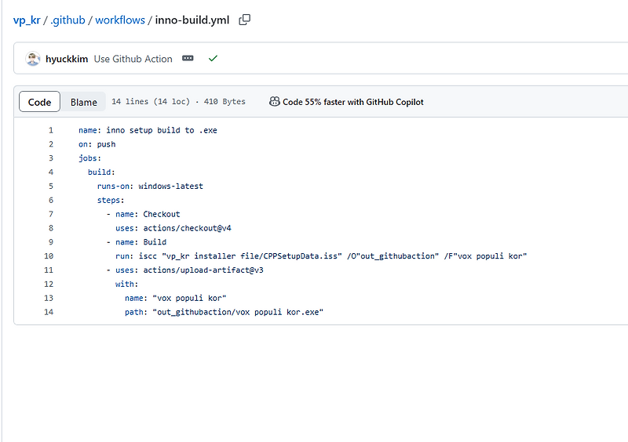Click 'actions/upload-artifact@v3' in code
Viewport: 628px width, 442px height.
point(203,270)
